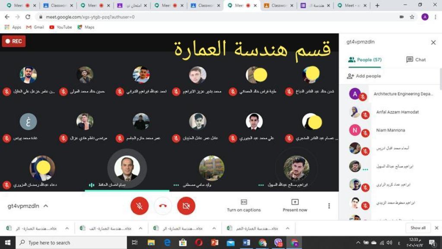The width and height of the screenshot is (442, 249).
Task: Click the Windows search box
Action: coord(71,243)
